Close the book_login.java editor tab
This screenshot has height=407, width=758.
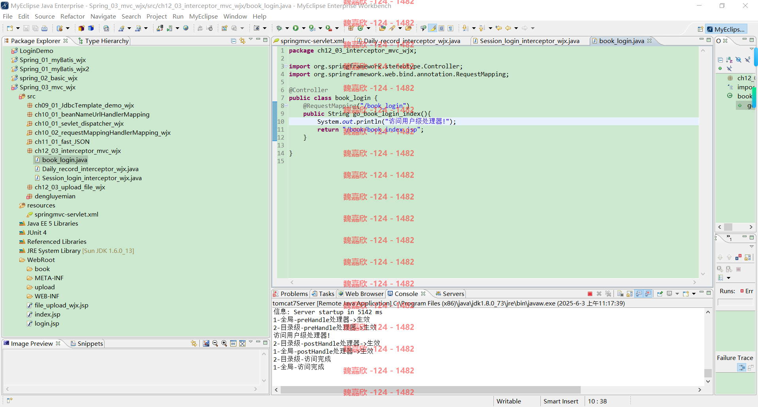pyautogui.click(x=649, y=41)
